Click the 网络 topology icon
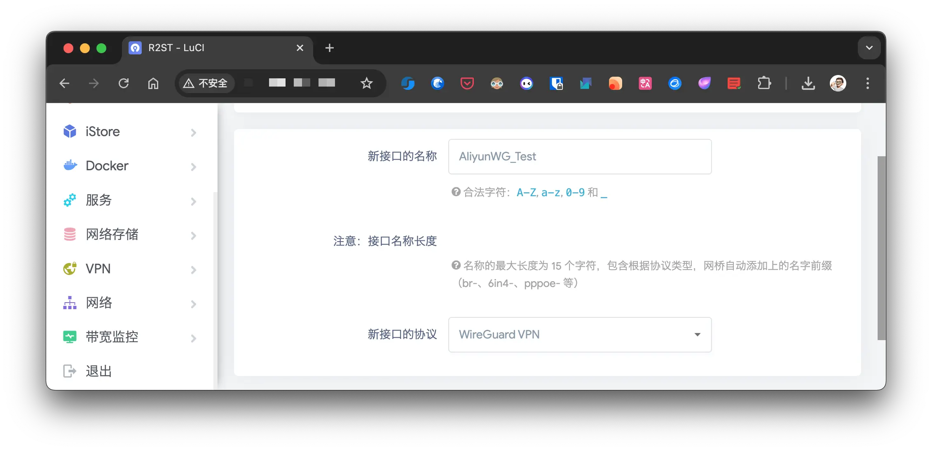Viewport: 932px width, 451px height. click(70, 303)
